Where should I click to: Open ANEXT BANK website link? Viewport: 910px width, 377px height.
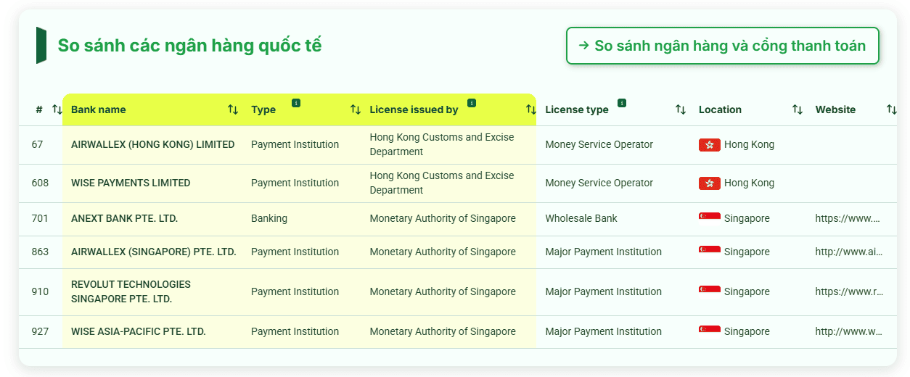[x=848, y=218]
